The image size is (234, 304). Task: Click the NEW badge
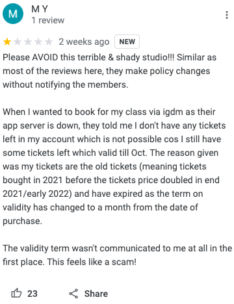click(x=127, y=42)
